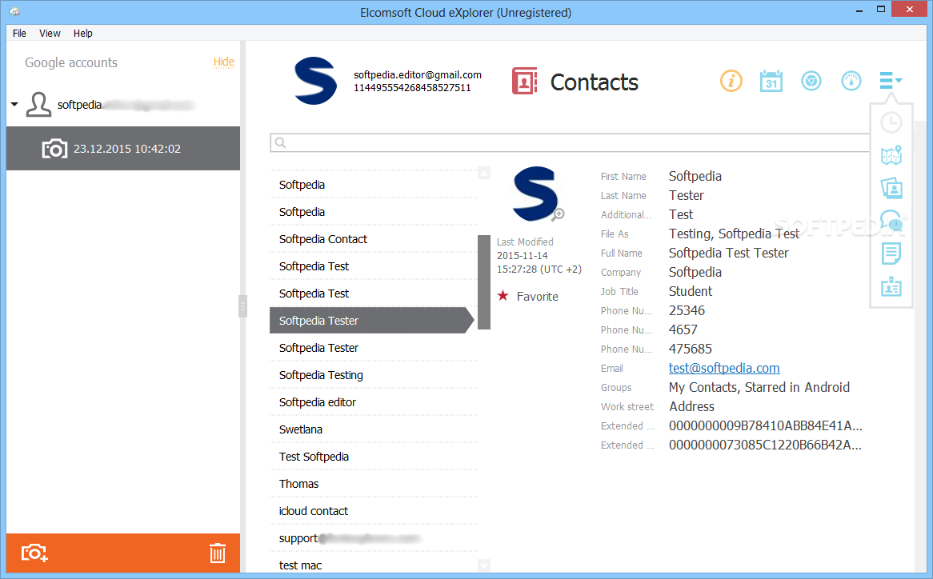
Task: Collapse the softpedia account tree arrow
Action: point(15,105)
